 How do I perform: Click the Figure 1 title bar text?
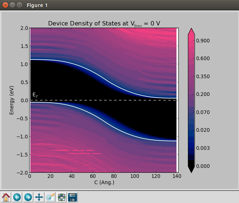pyautogui.click(x=37, y=5)
